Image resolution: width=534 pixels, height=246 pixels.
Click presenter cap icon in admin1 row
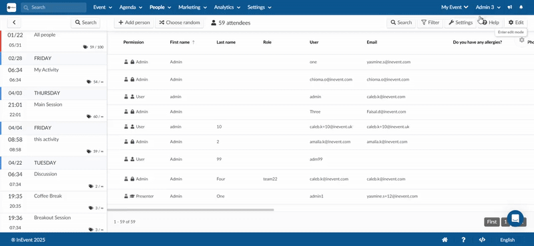click(132, 196)
